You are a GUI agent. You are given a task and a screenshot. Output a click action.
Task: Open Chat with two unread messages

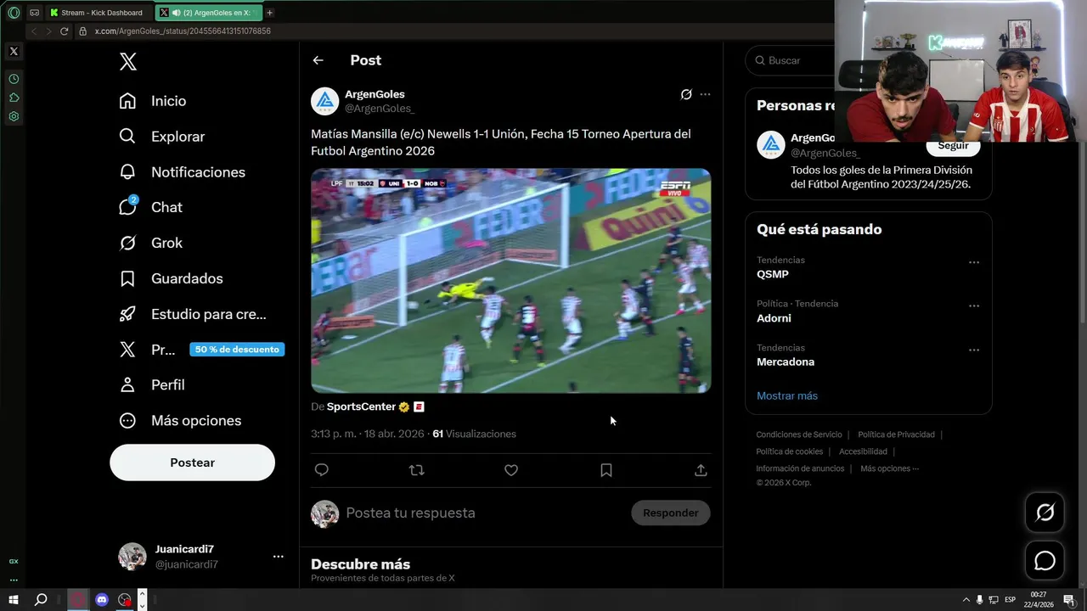(x=151, y=207)
